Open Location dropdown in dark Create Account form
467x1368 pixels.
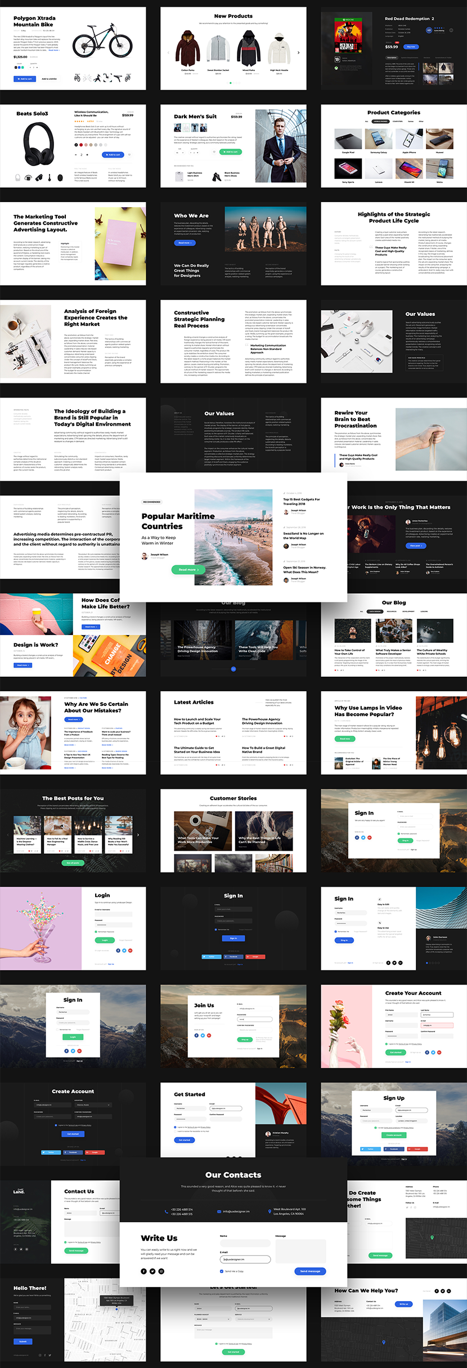(x=93, y=1105)
